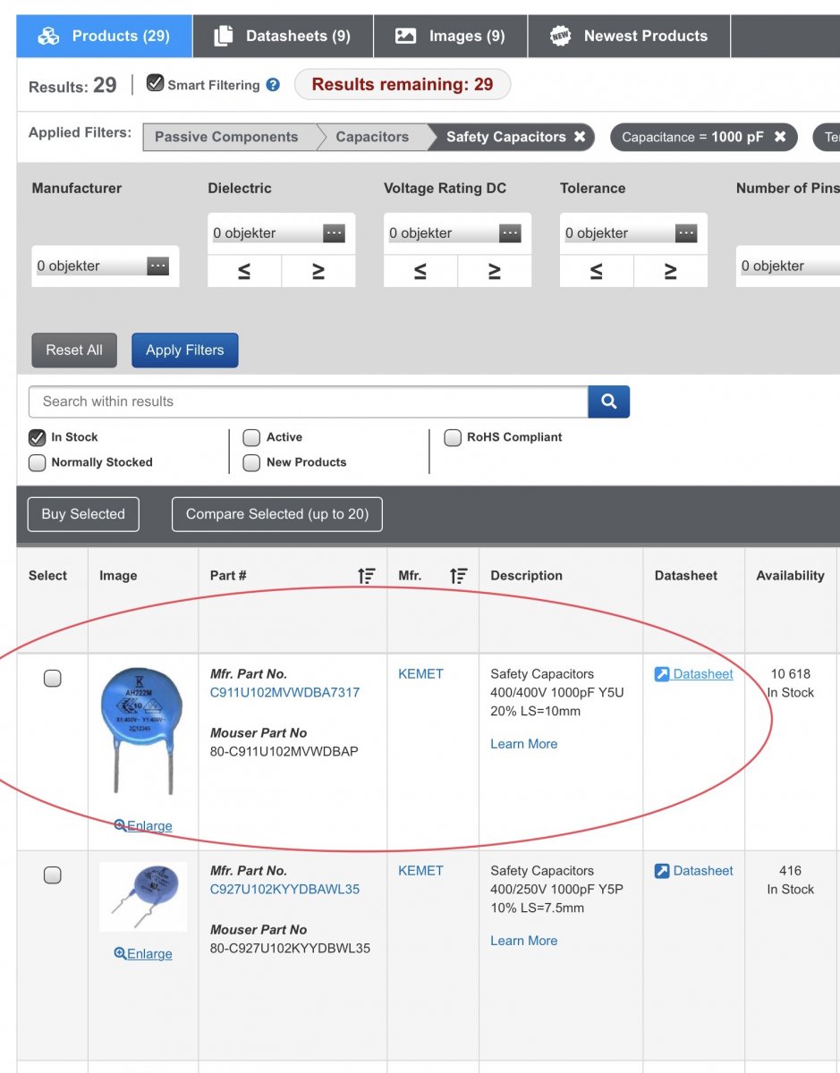Open the Newest Products tab
840x1073 pixels.
(x=629, y=36)
